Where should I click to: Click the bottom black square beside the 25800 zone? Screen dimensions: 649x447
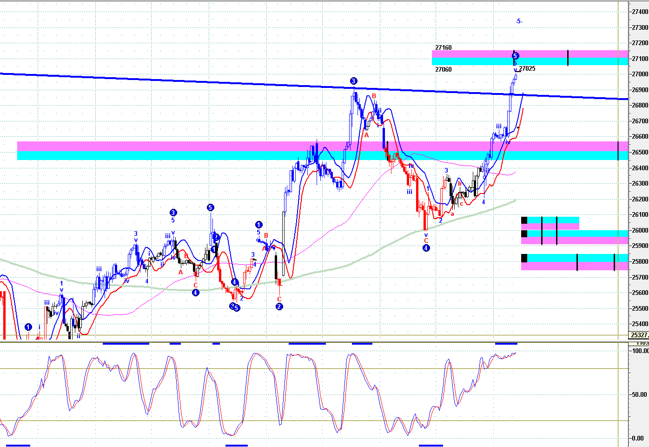click(524, 258)
